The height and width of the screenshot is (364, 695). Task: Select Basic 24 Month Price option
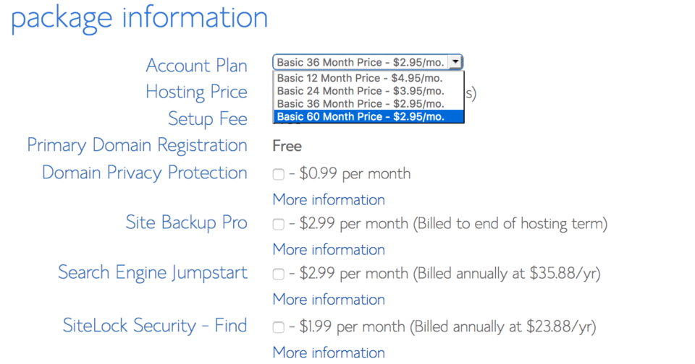click(360, 91)
